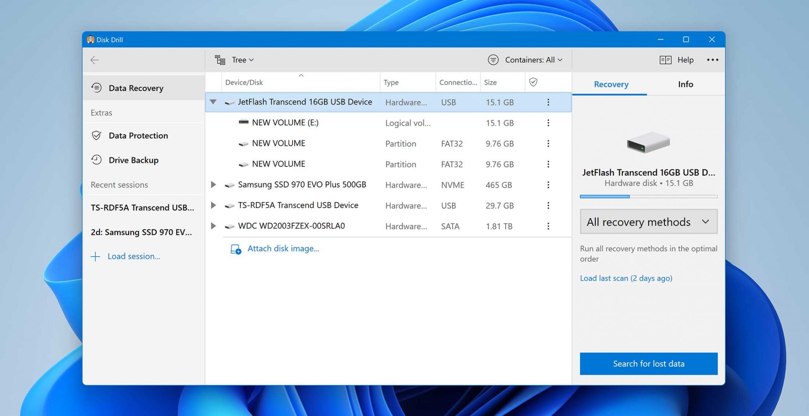
Task: Click the Search for lost data button
Action: point(649,364)
